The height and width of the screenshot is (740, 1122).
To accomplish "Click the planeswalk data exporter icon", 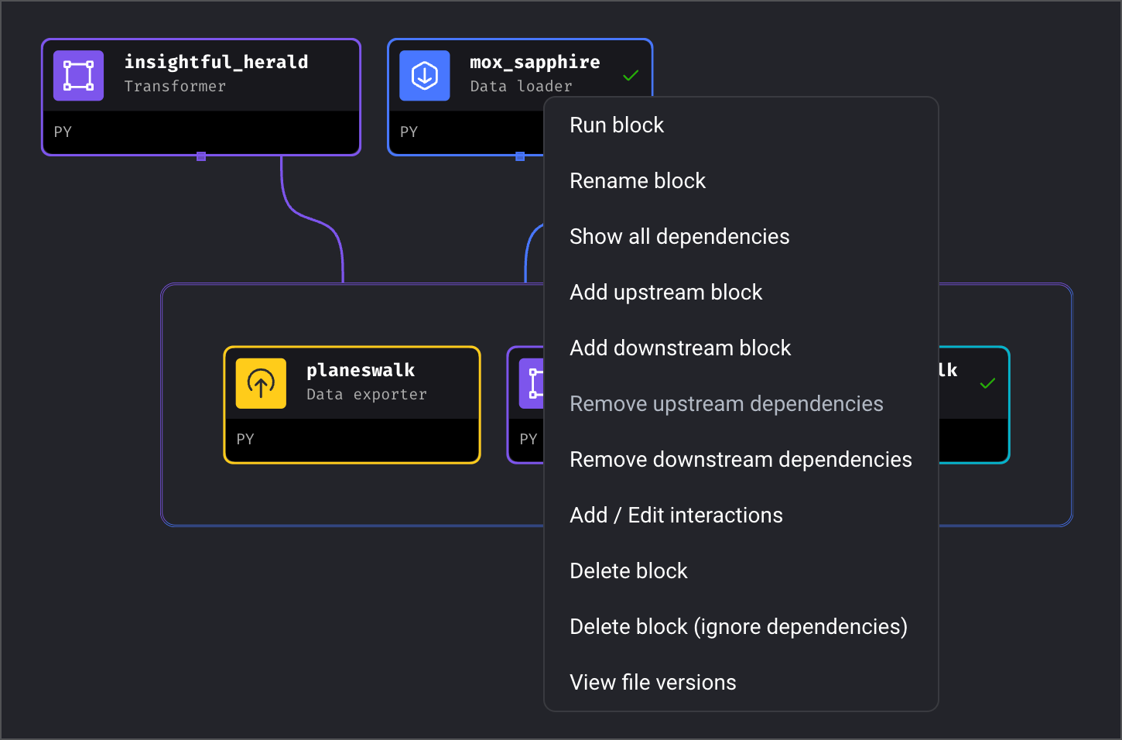I will [x=261, y=383].
